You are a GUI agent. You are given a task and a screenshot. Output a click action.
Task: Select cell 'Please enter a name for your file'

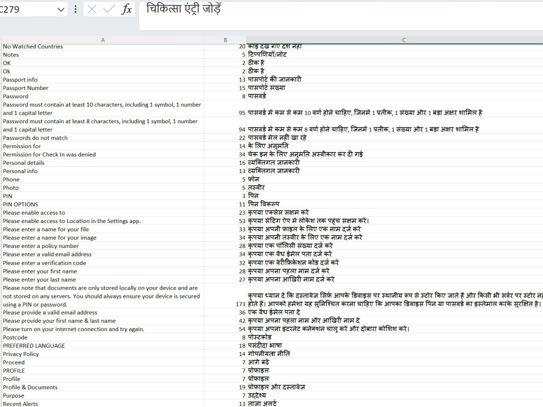point(103,229)
